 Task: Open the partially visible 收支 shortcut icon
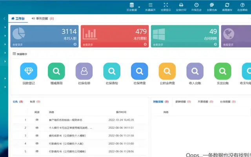247,71
